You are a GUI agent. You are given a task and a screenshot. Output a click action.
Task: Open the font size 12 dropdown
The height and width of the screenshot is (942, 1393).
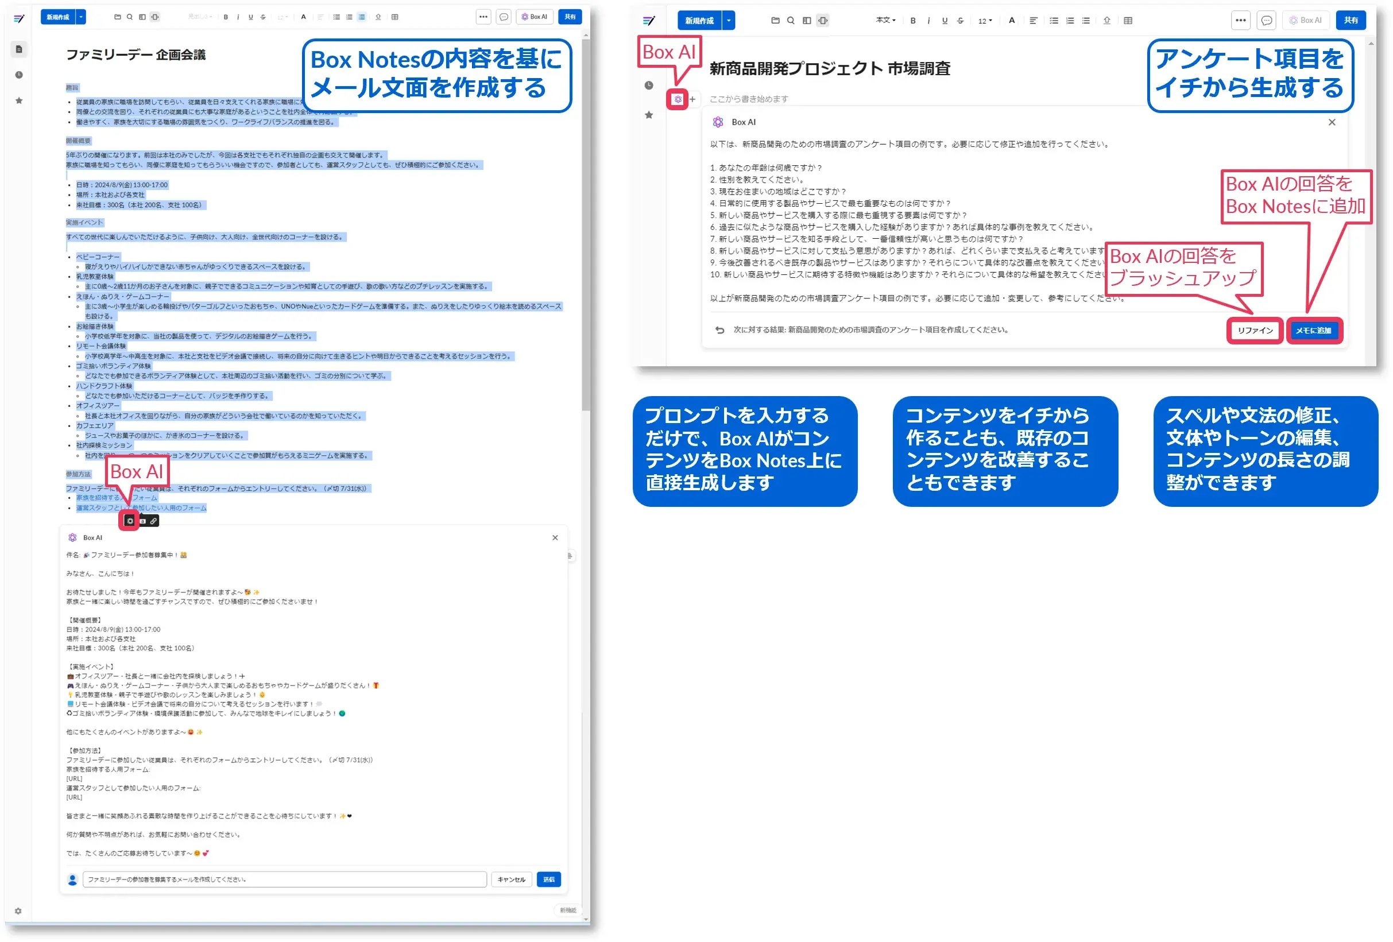tap(984, 20)
